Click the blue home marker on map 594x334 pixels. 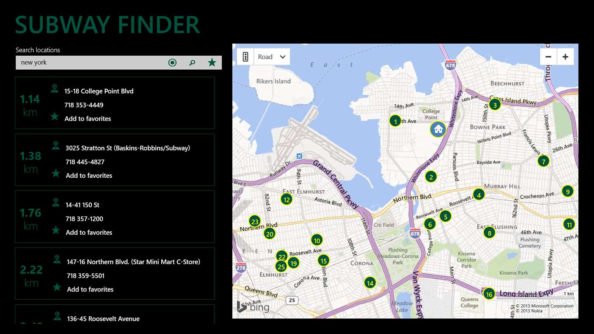(438, 129)
